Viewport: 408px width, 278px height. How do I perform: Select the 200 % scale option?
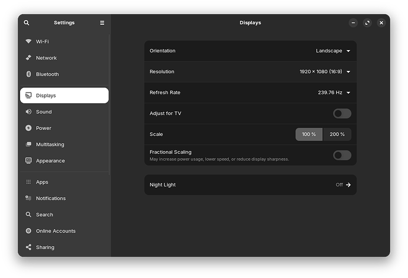pyautogui.click(x=337, y=135)
